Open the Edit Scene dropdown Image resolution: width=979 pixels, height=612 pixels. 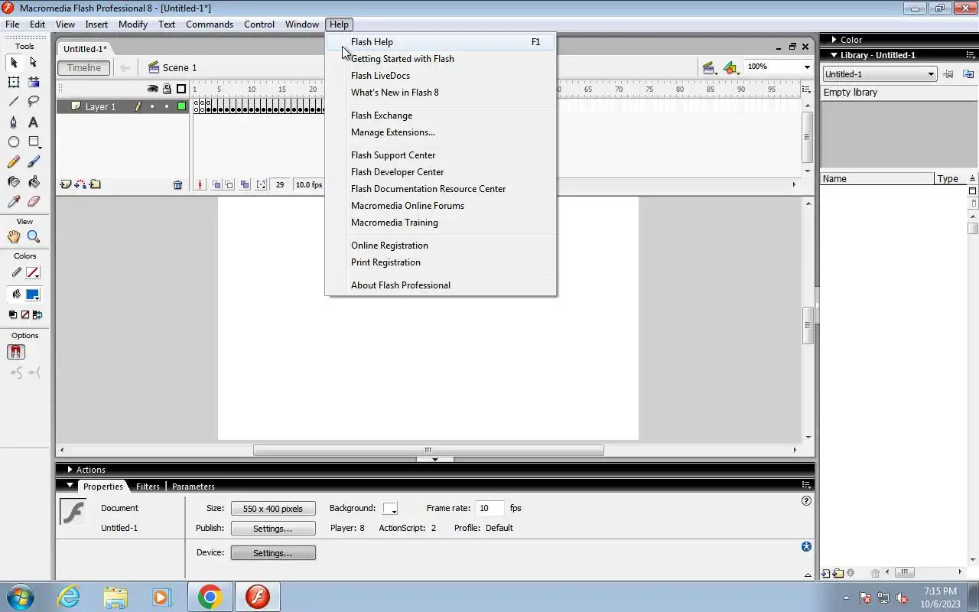(x=710, y=68)
